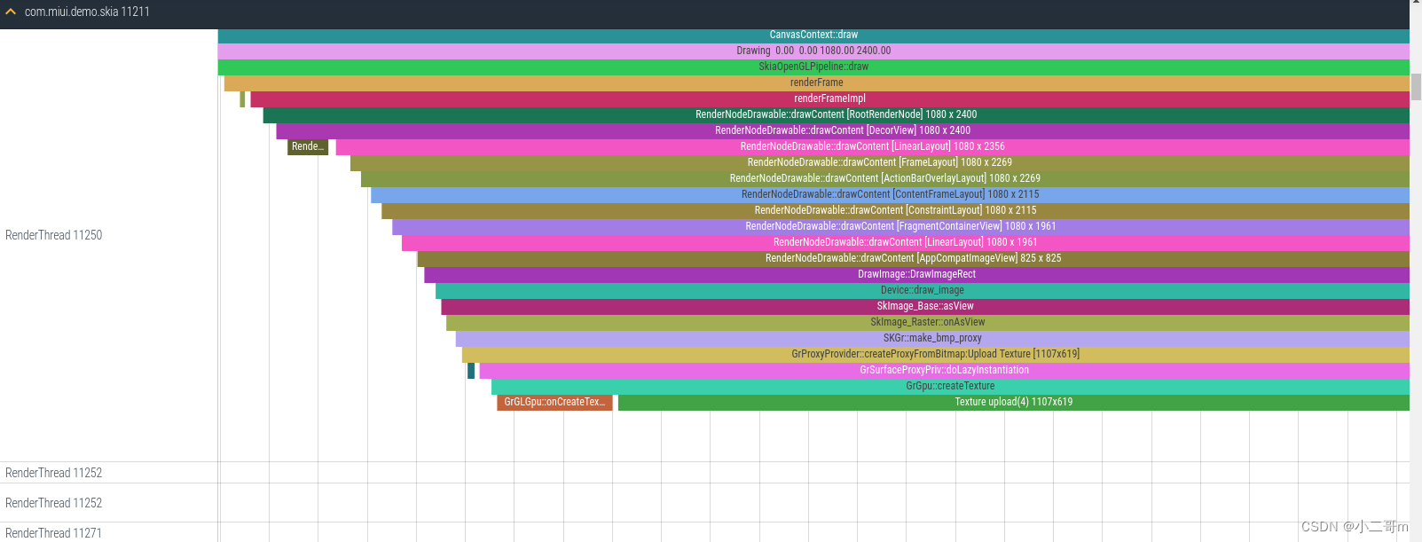Click the AppCompatImageView 825 x 825 slice
1422x542 pixels.
coord(913,258)
